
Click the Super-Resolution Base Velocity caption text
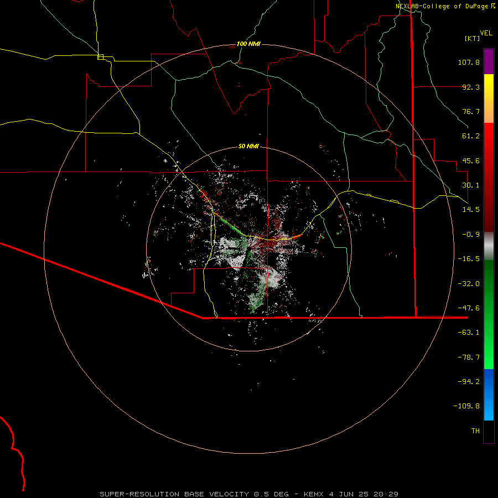248,494
